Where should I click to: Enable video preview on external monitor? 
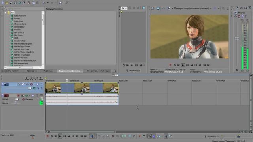point(158,8)
